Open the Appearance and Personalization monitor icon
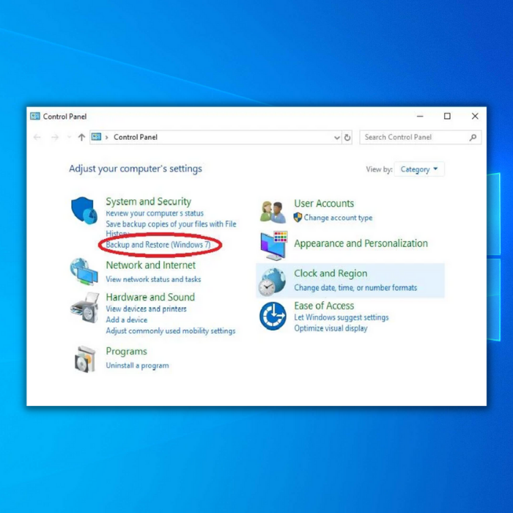 [x=273, y=246]
